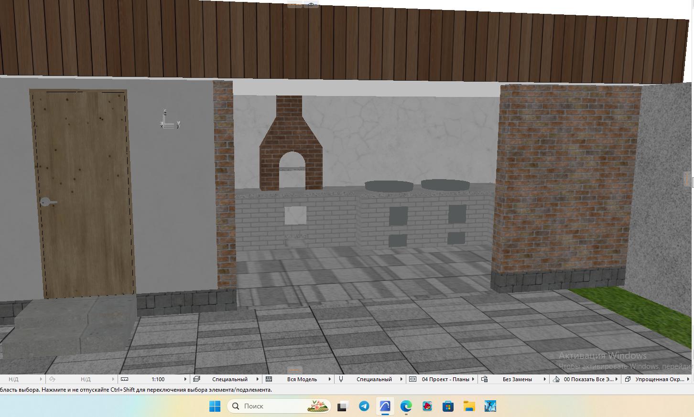694x417 pixels.
Task: Click the scale ruler icon beside 1:100
Action: pyautogui.click(x=124, y=379)
